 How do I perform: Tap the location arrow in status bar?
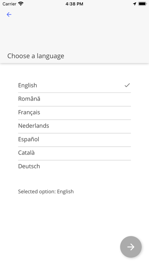pyautogui.click(x=135, y=4)
